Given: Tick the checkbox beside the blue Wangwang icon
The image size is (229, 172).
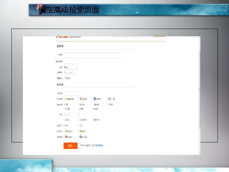Looking at the screenshot, I should [x=64, y=78].
